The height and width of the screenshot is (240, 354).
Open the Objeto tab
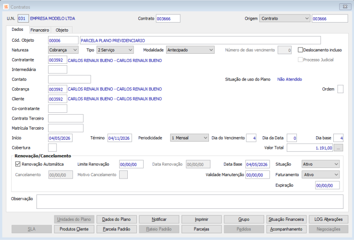(62, 30)
